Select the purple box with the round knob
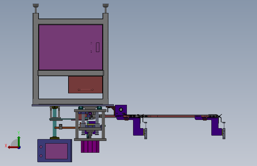 tap(121, 110)
